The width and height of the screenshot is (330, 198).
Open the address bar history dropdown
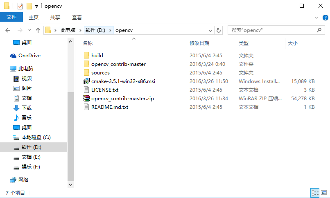point(210,31)
